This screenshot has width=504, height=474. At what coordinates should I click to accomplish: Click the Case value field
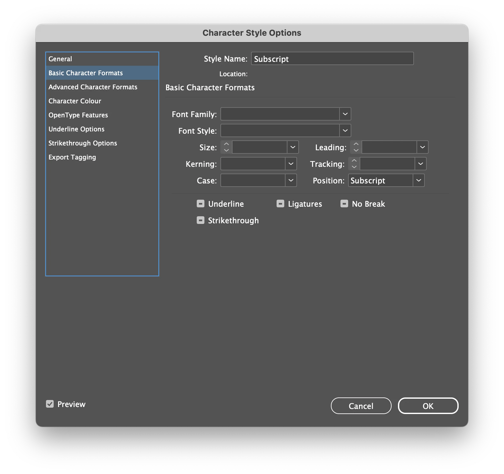coord(253,180)
